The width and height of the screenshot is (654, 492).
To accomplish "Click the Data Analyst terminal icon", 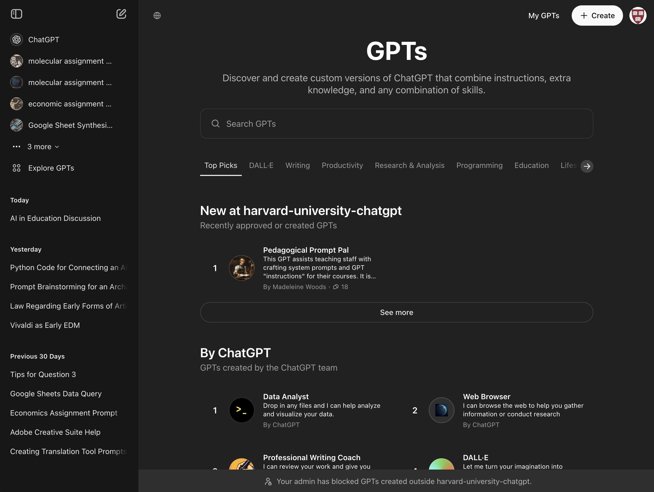I will tap(242, 410).
